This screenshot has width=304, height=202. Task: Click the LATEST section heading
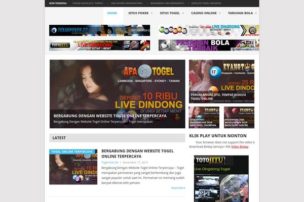point(59,138)
